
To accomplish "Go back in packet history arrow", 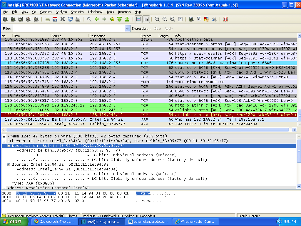I will point(96,19).
